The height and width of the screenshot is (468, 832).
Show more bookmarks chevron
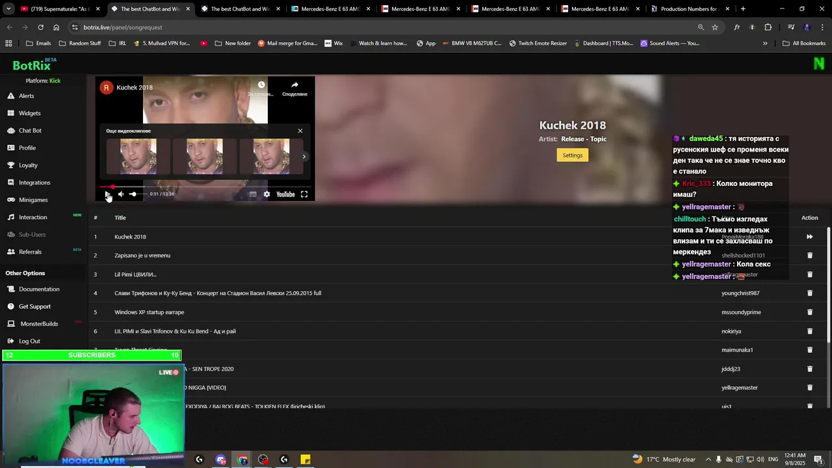(x=765, y=44)
